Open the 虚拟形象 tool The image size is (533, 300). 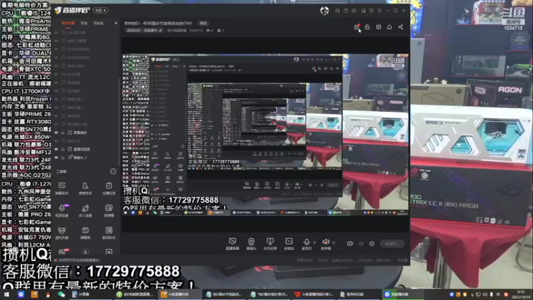62,233
